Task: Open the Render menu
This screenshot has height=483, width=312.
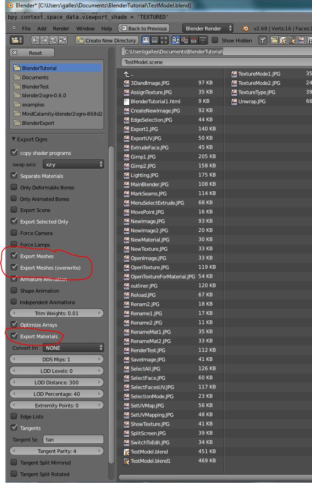Action: click(x=61, y=28)
